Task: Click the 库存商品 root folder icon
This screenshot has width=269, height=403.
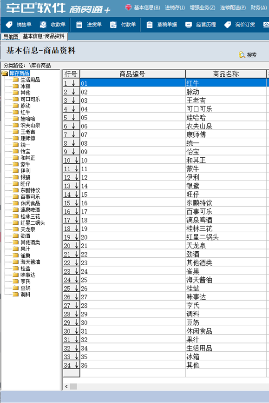Action: point(5,73)
